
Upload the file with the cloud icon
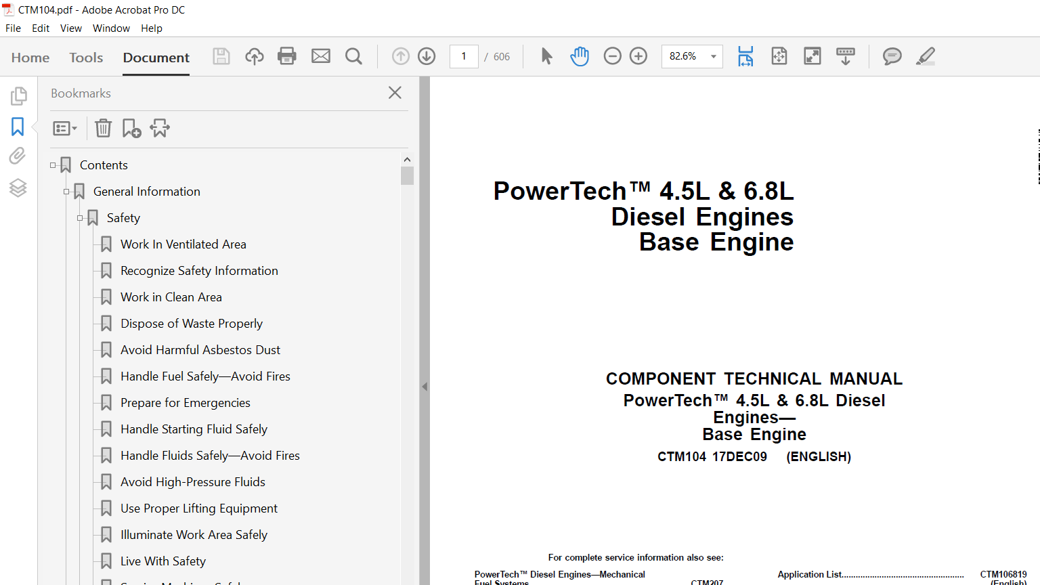255,56
